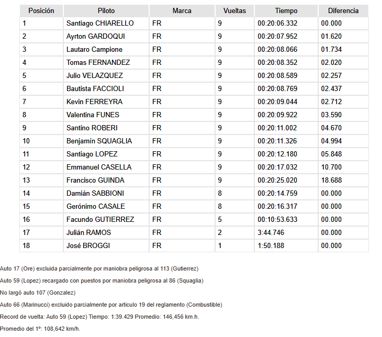Select the Promedio del 1º text line
382x337 pixels.
coord(40,329)
